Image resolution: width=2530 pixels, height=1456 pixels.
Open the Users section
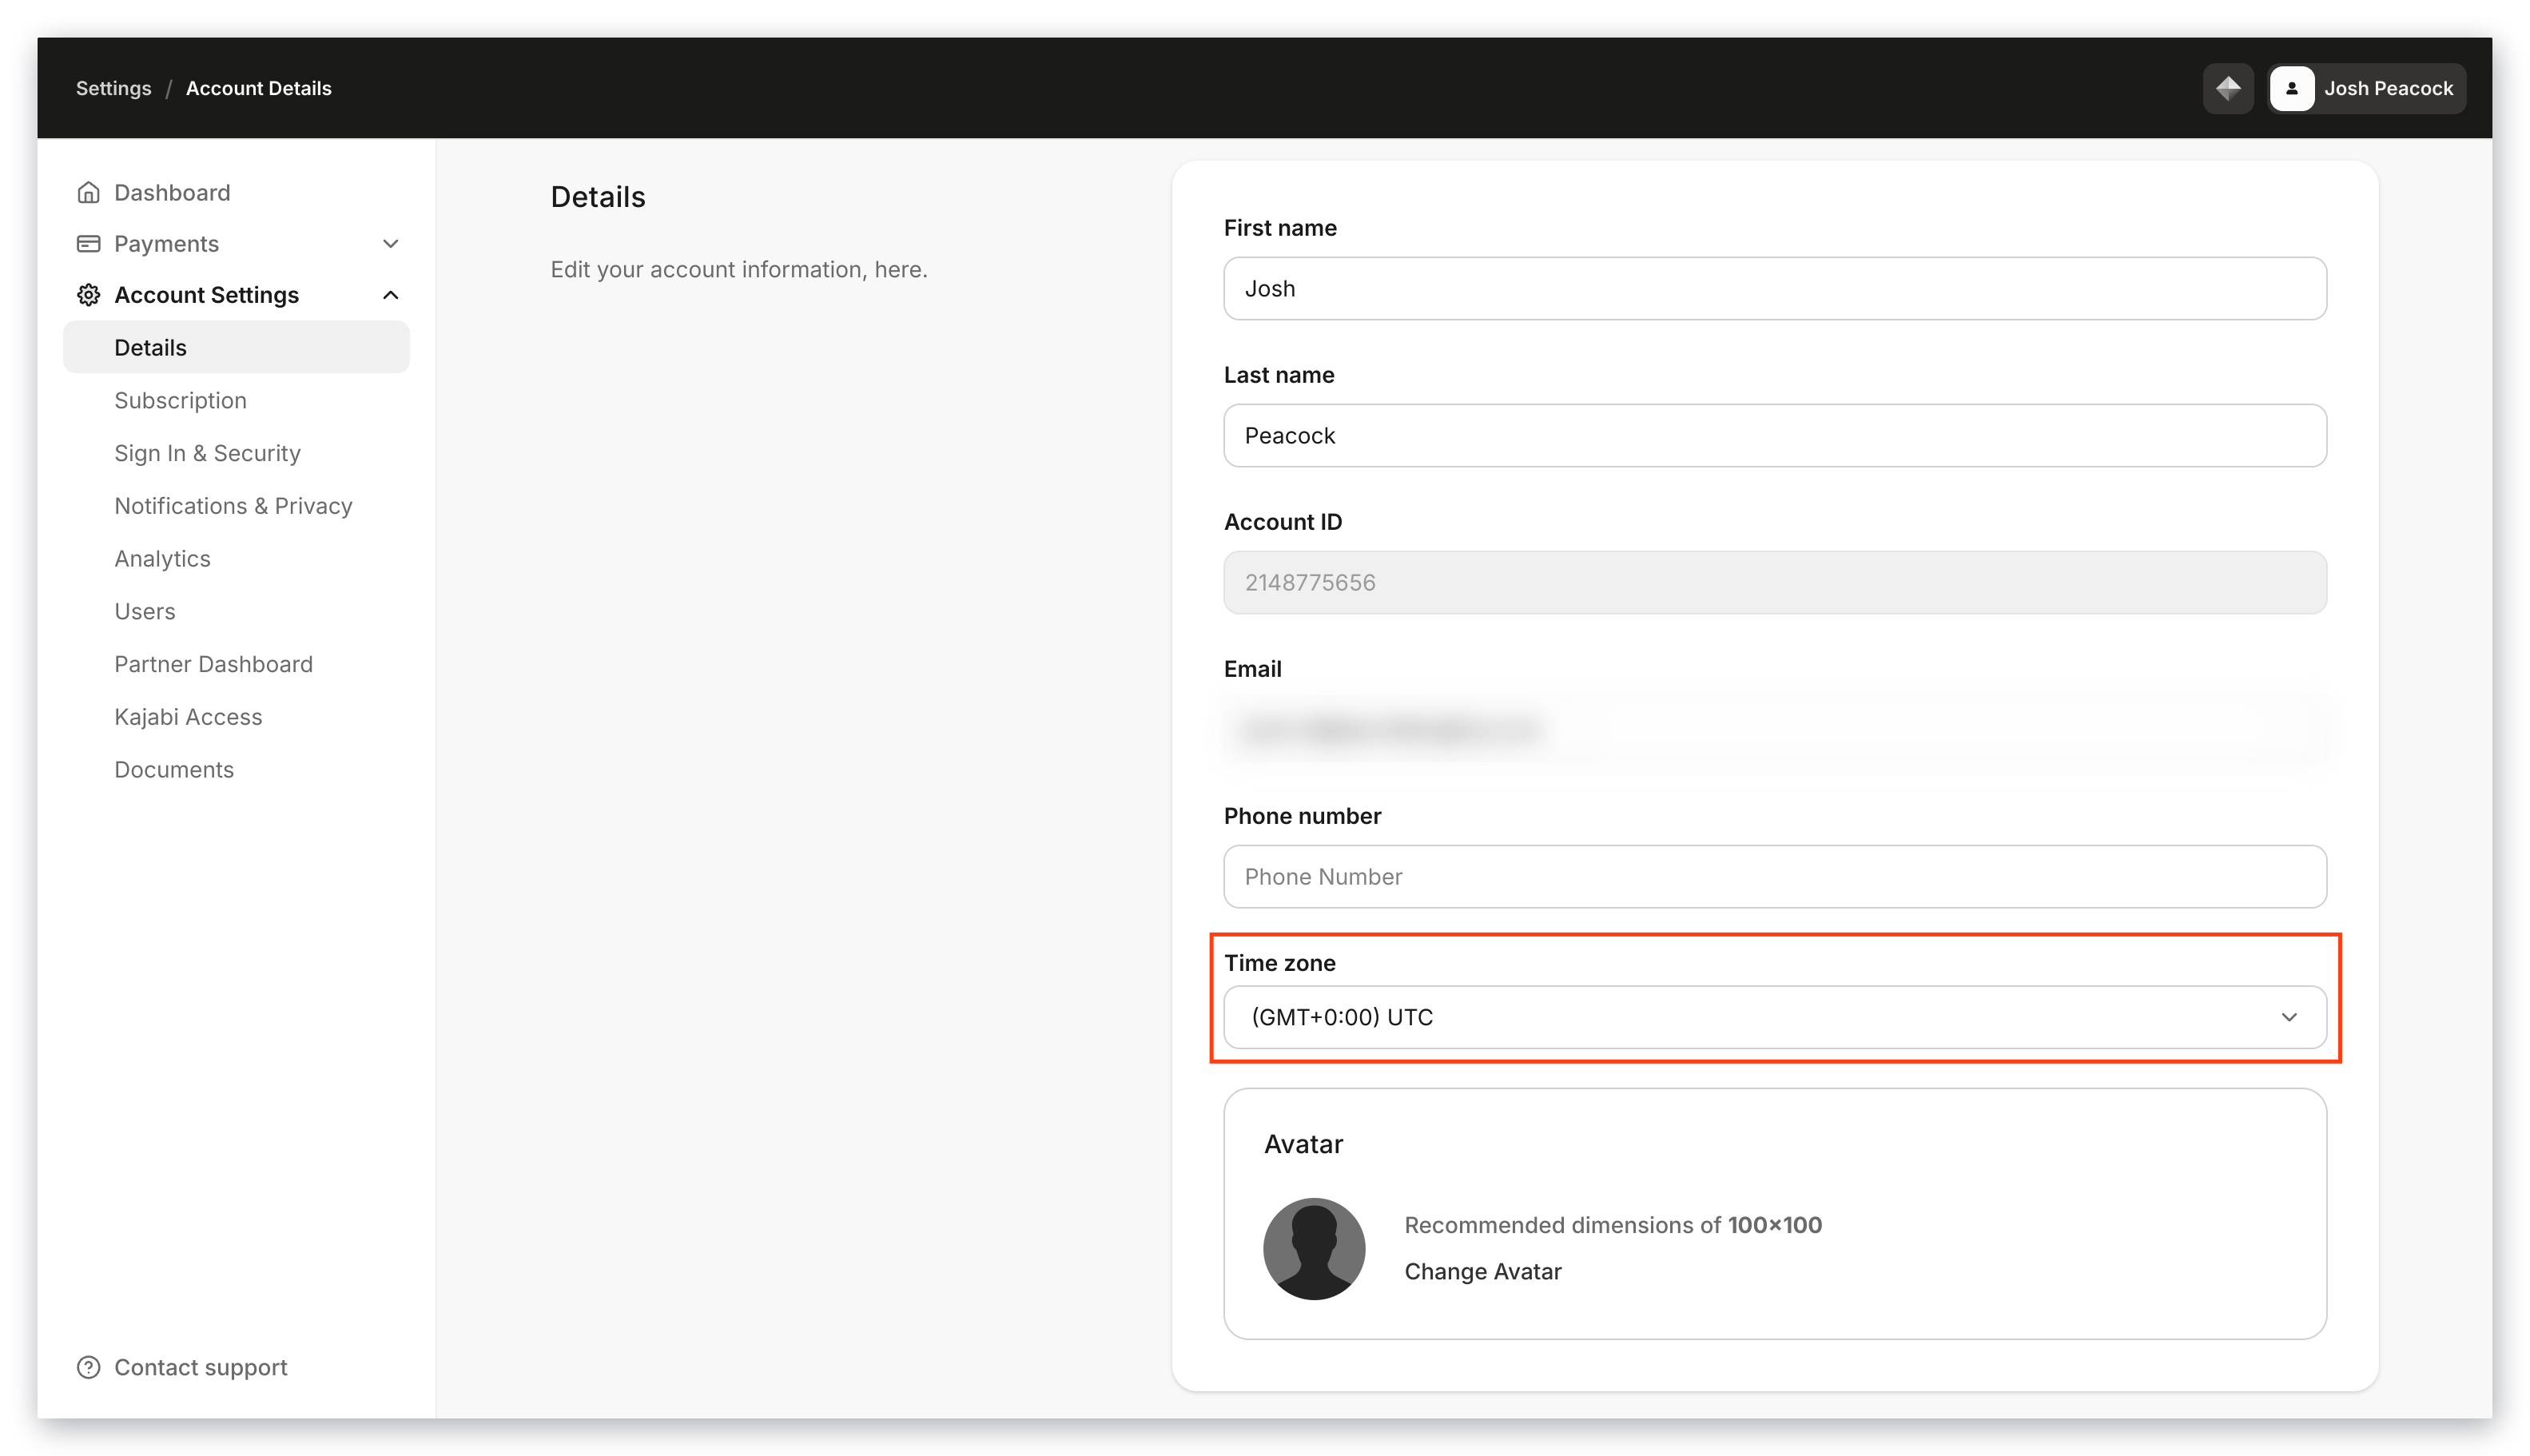coord(145,611)
